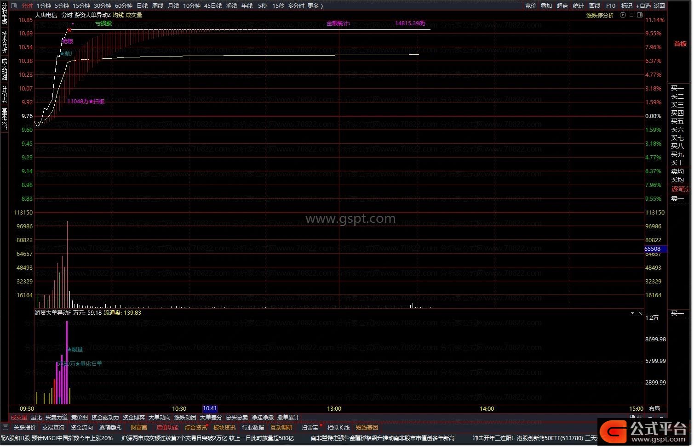This screenshot has width=694, height=447.
Task: Click the upload arrow icon beside 涨跌停分析
Action: [623, 15]
